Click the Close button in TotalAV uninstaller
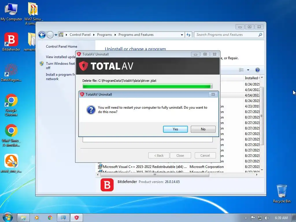Screen dimensions: 296x222 [180, 156]
